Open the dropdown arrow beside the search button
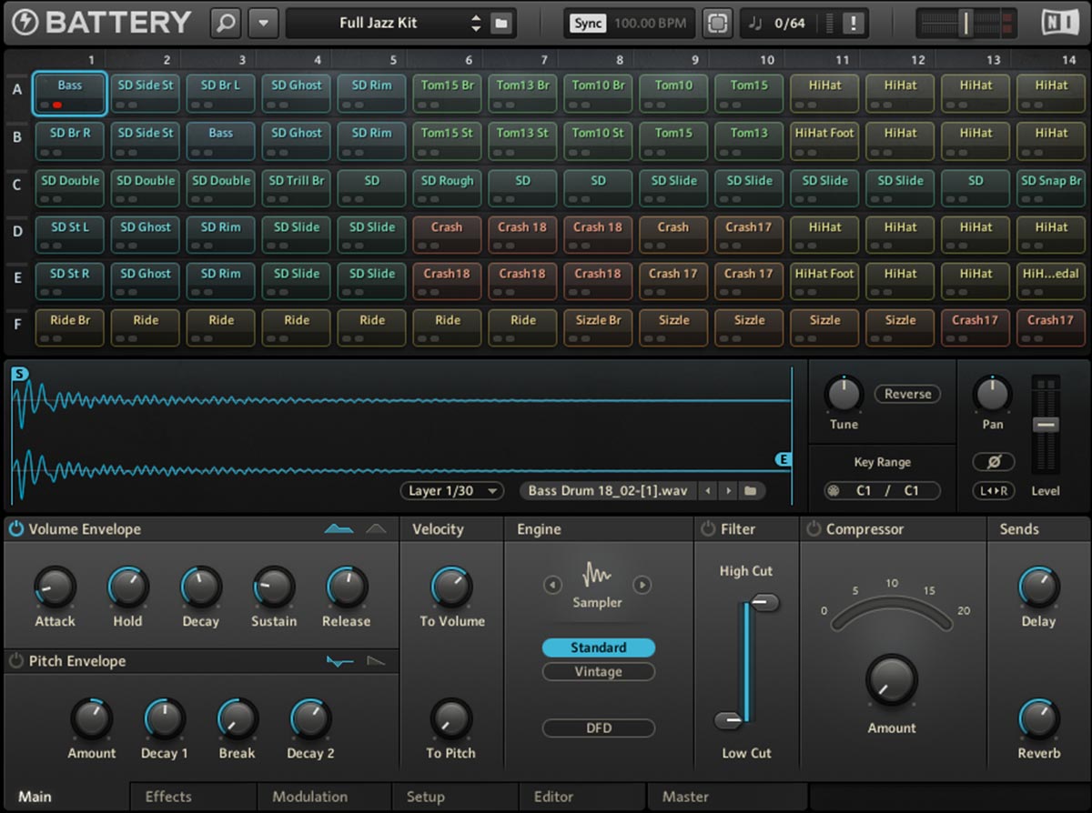1092x813 pixels. [x=263, y=24]
